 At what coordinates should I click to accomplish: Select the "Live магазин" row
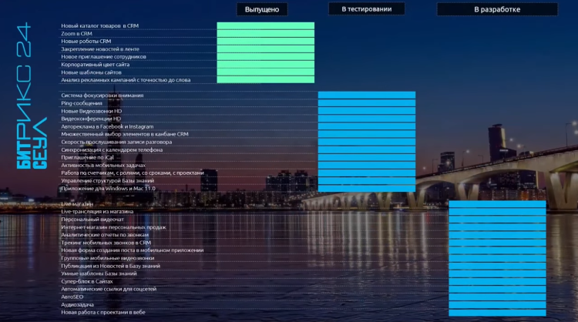pyautogui.click(x=77, y=203)
